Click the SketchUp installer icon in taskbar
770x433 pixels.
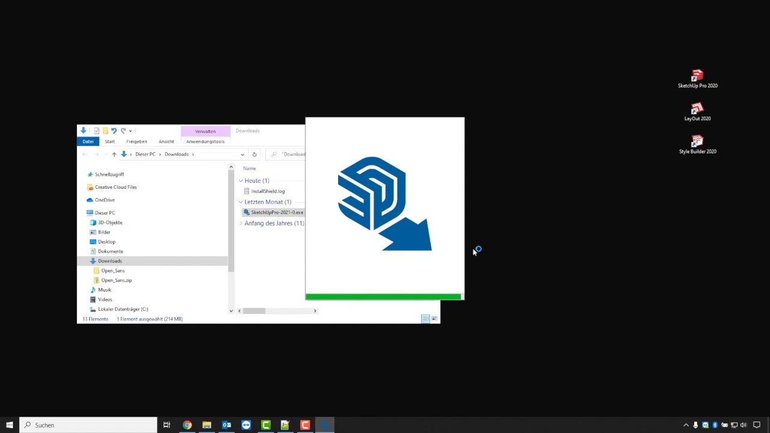[x=325, y=425]
